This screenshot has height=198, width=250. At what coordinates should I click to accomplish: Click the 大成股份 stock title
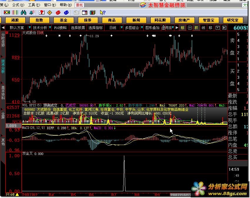29,33
